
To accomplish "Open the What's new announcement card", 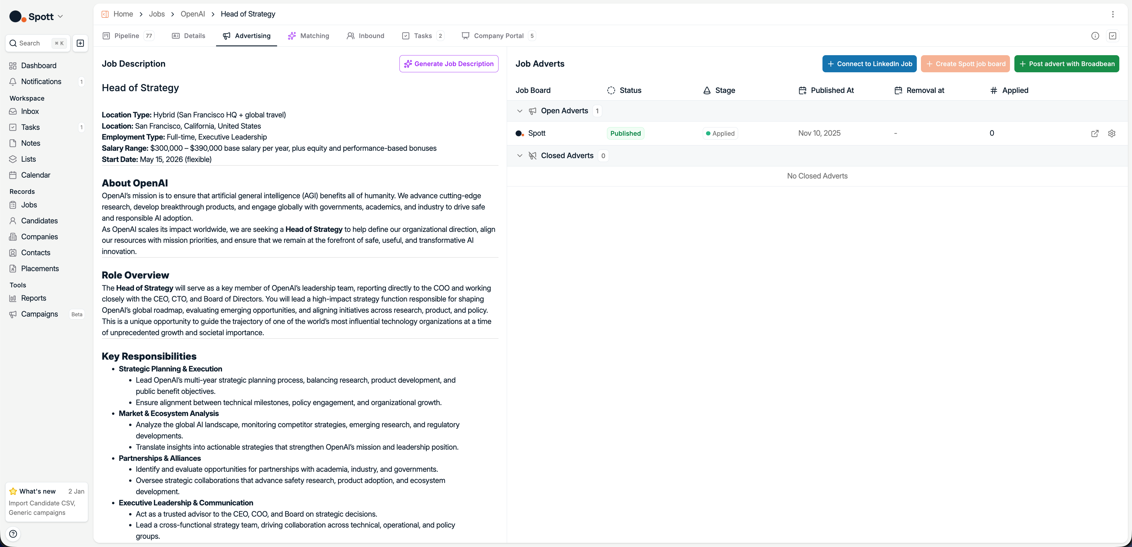I will click(47, 502).
